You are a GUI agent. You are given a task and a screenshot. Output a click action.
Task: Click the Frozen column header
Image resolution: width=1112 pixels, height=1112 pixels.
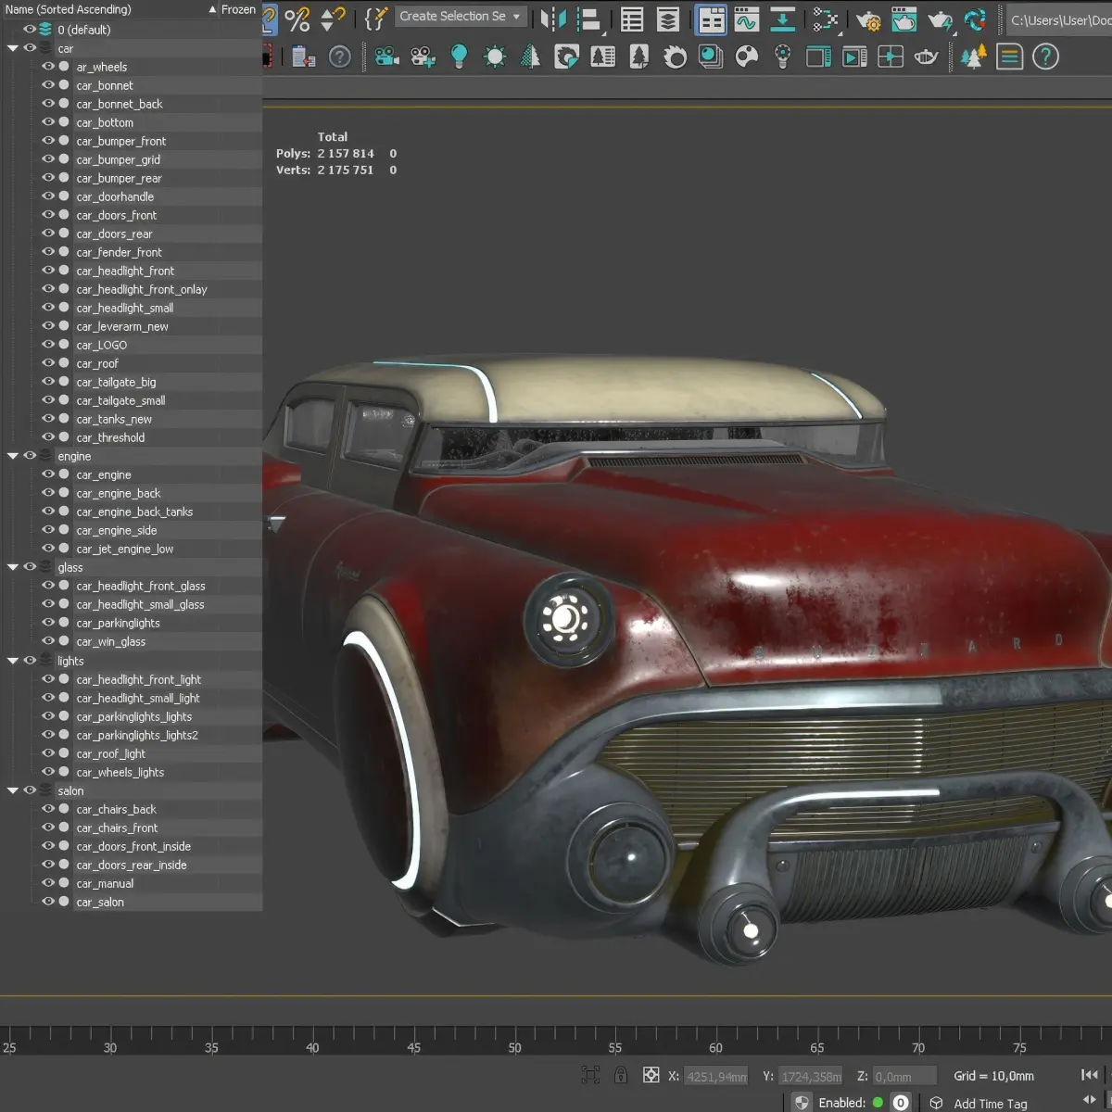click(238, 9)
